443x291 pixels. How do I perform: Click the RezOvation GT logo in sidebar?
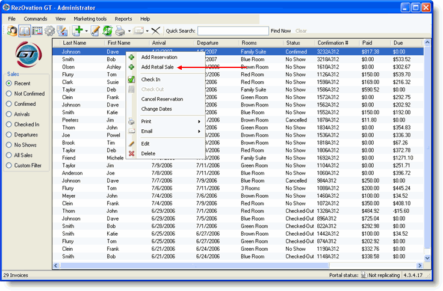point(28,55)
